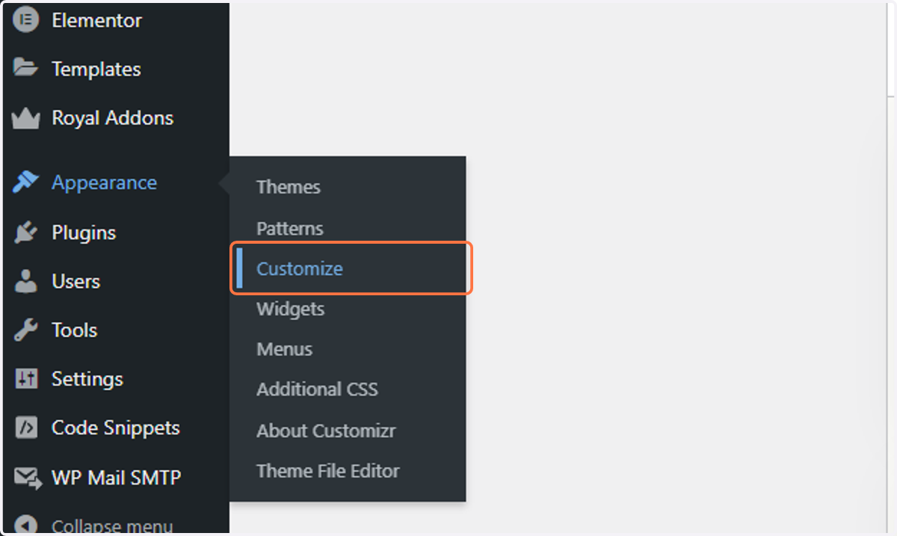Click the Code Snippets icon

[x=25, y=428]
